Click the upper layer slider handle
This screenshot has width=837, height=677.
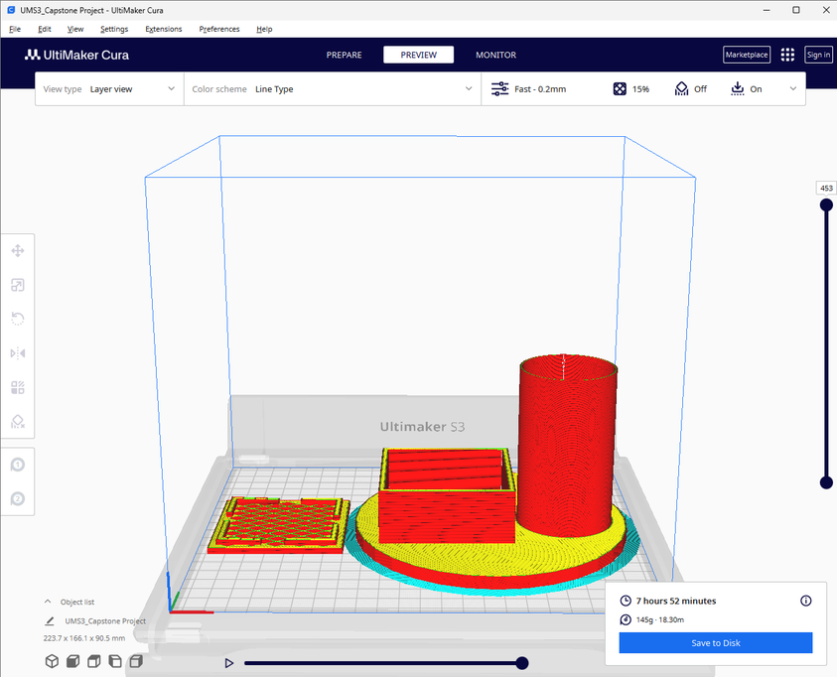pos(826,205)
